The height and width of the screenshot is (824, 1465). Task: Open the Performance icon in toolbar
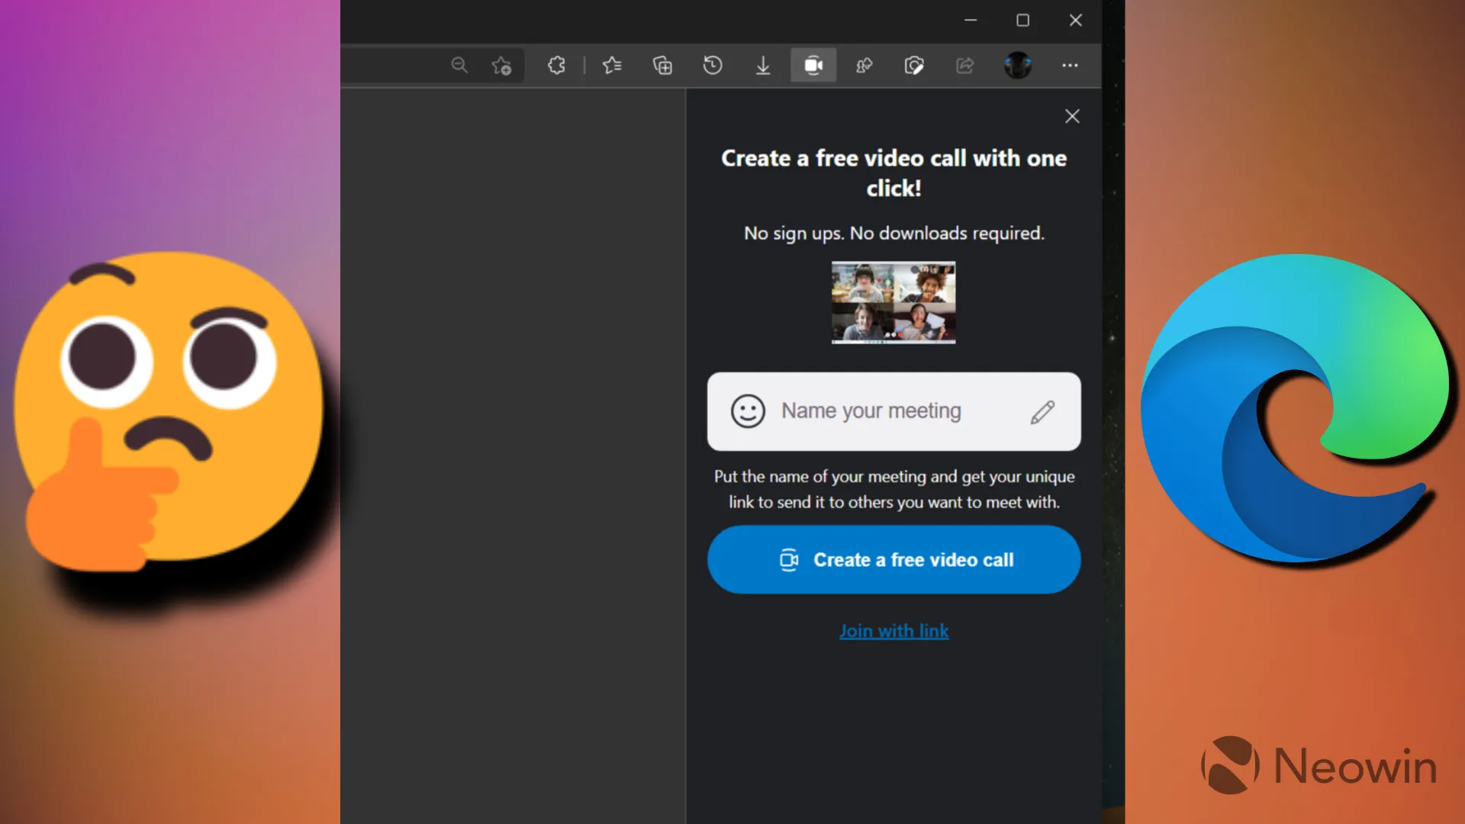click(864, 65)
